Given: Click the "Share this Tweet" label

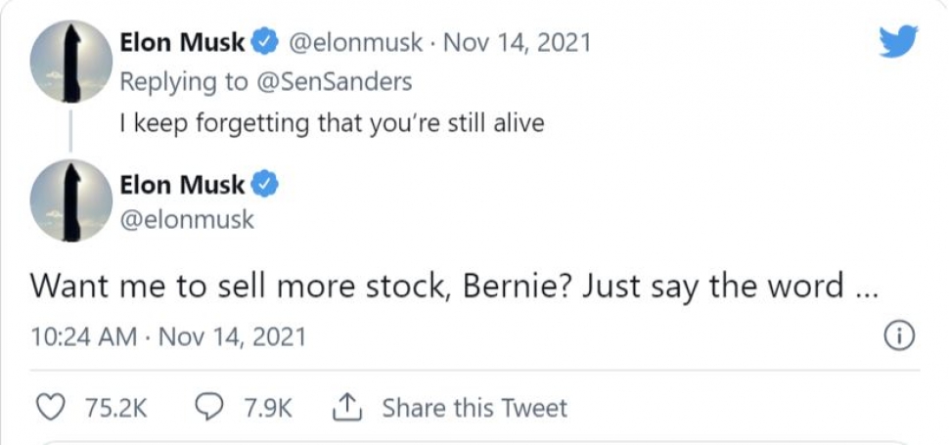Looking at the screenshot, I should pos(474,407).
